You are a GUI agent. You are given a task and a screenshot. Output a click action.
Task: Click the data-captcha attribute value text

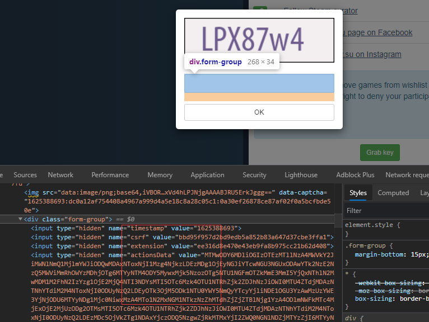click(x=179, y=206)
